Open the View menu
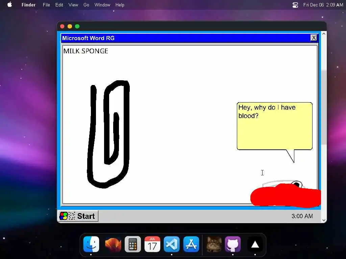346x259 pixels. point(73,5)
